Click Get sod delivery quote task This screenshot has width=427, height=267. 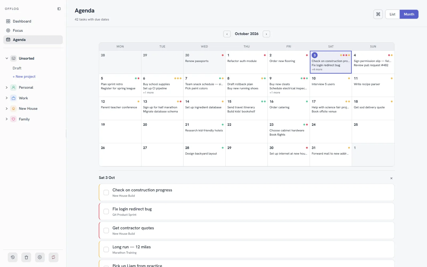[369, 107]
